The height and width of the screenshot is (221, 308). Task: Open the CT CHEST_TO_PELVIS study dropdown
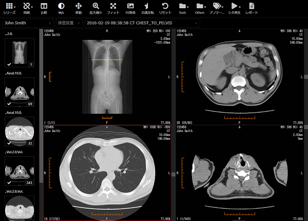pyautogui.click(x=142, y=23)
